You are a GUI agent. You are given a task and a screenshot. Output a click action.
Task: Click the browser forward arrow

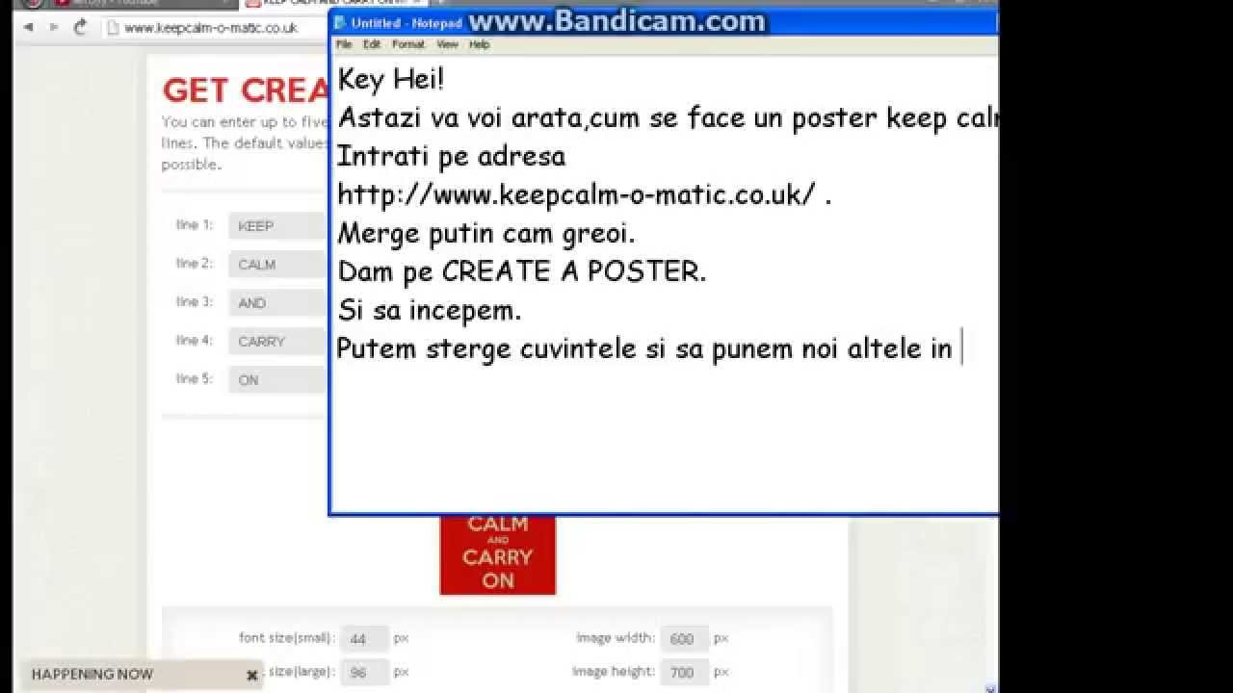coord(54,28)
